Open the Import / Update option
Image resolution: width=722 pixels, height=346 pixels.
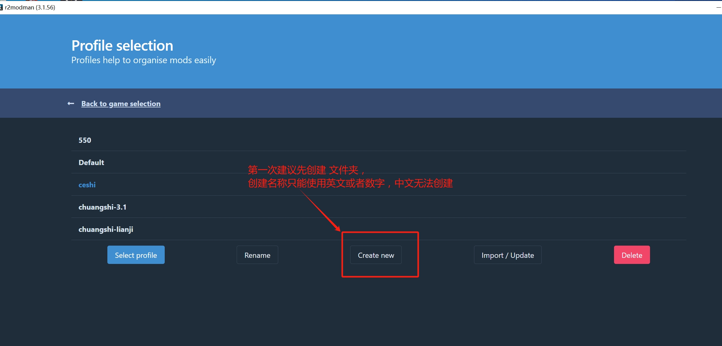(x=508, y=255)
